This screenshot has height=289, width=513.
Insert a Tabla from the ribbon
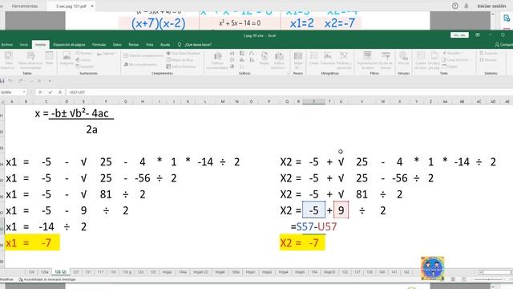pos(49,59)
